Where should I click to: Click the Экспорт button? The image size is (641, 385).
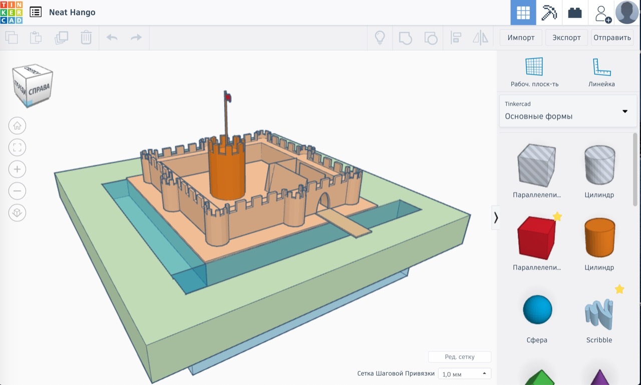pyautogui.click(x=566, y=38)
